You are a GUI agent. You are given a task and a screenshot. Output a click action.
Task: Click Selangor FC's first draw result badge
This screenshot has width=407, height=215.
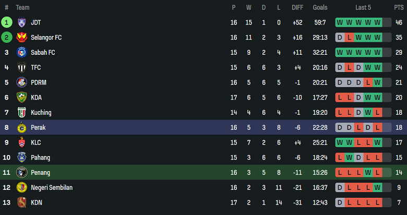[340, 38]
